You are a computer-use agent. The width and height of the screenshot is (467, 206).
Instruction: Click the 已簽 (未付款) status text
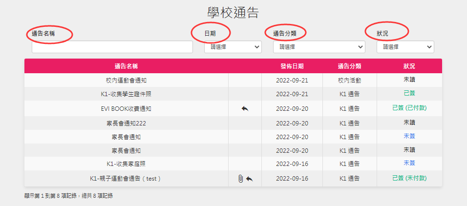point(409,178)
